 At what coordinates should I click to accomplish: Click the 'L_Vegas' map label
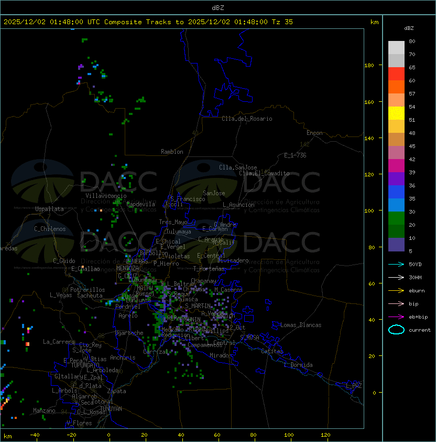(x=61, y=295)
